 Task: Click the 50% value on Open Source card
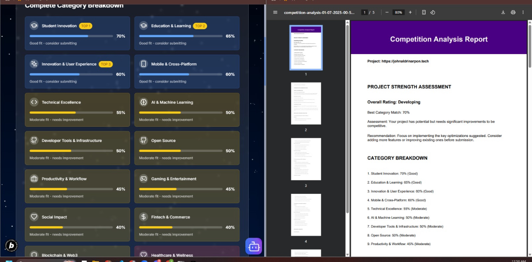coord(230,151)
